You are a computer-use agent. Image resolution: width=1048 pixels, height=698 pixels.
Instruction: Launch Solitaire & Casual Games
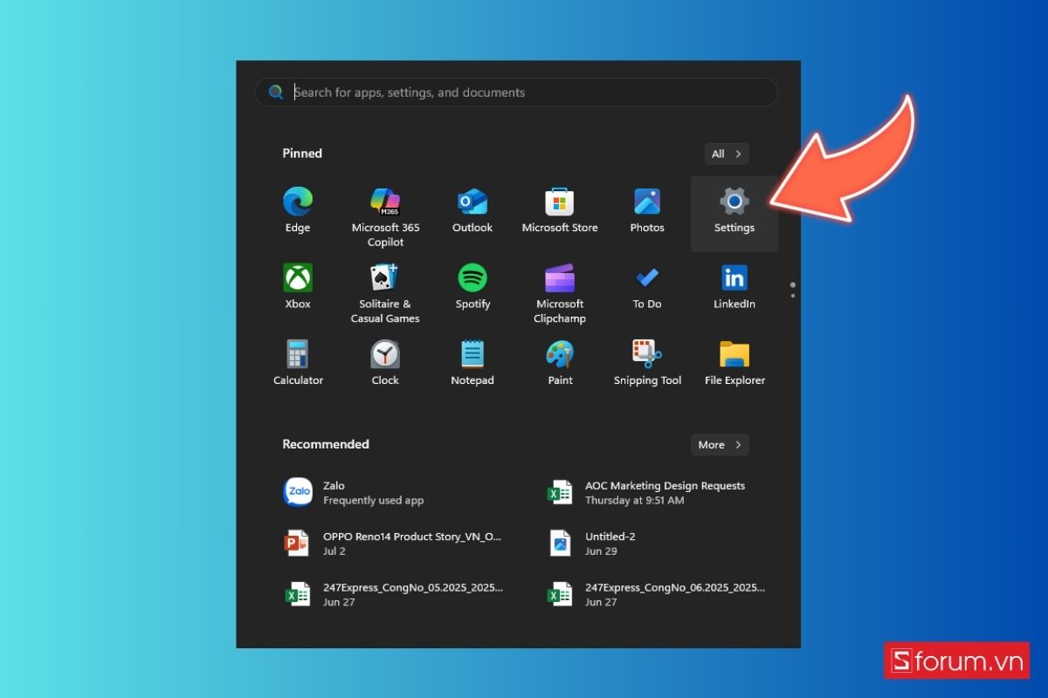coord(385,293)
